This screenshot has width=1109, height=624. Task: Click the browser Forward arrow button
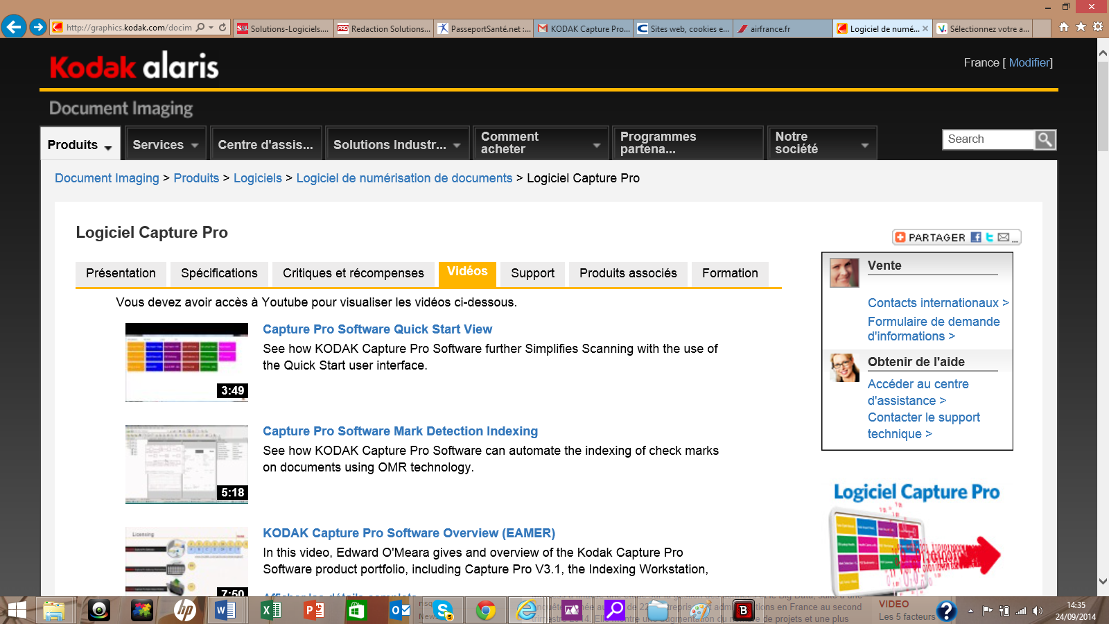pos(38,27)
